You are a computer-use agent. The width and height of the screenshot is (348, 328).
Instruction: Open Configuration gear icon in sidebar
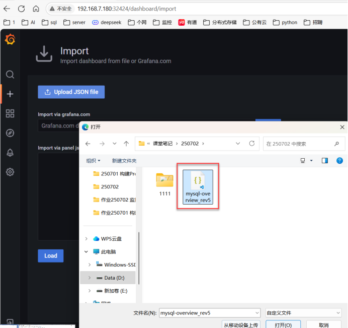coord(10,172)
